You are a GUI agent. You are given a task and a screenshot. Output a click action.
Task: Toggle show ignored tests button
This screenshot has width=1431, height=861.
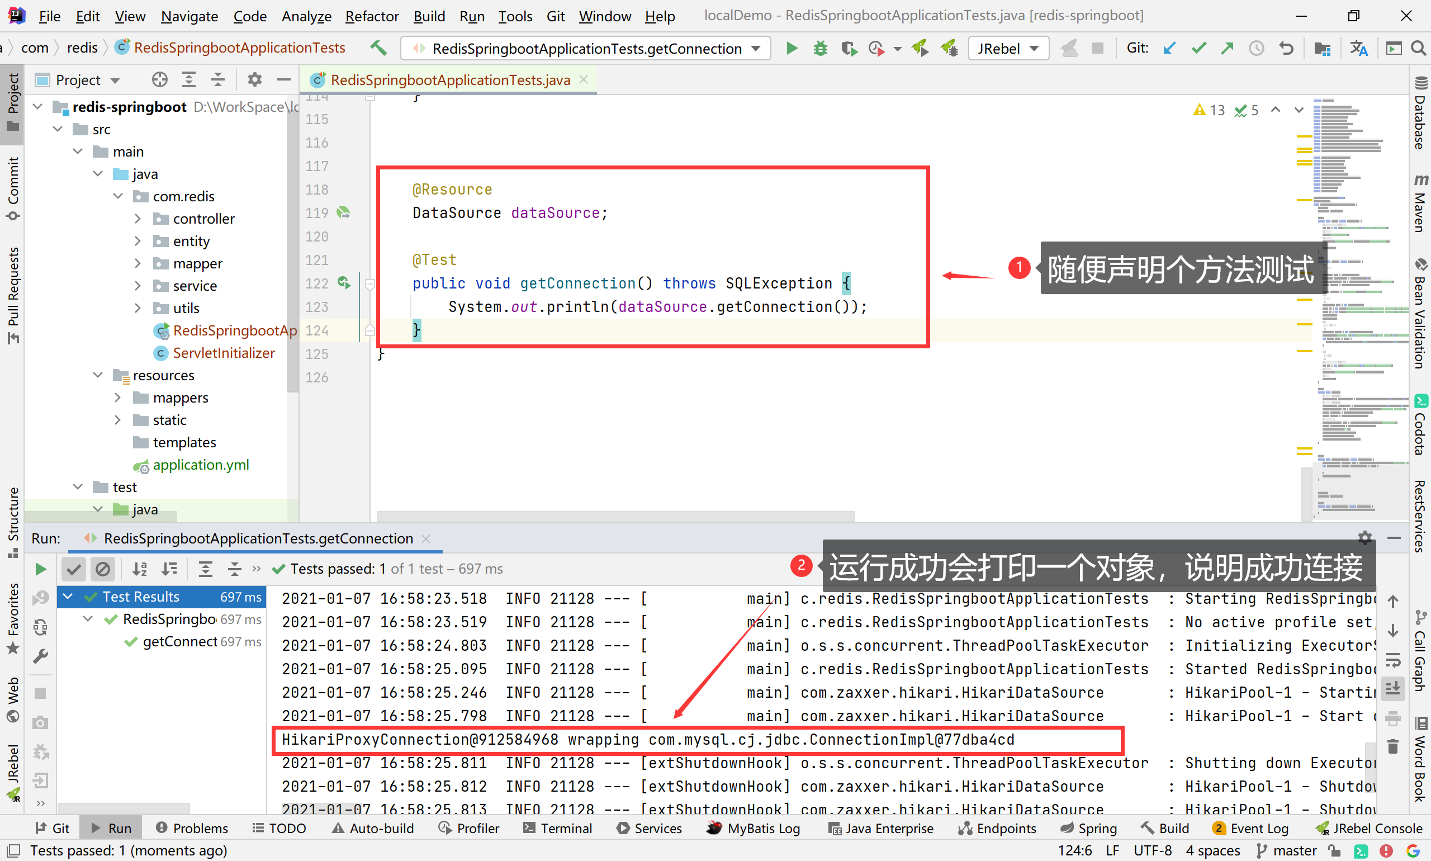[103, 569]
